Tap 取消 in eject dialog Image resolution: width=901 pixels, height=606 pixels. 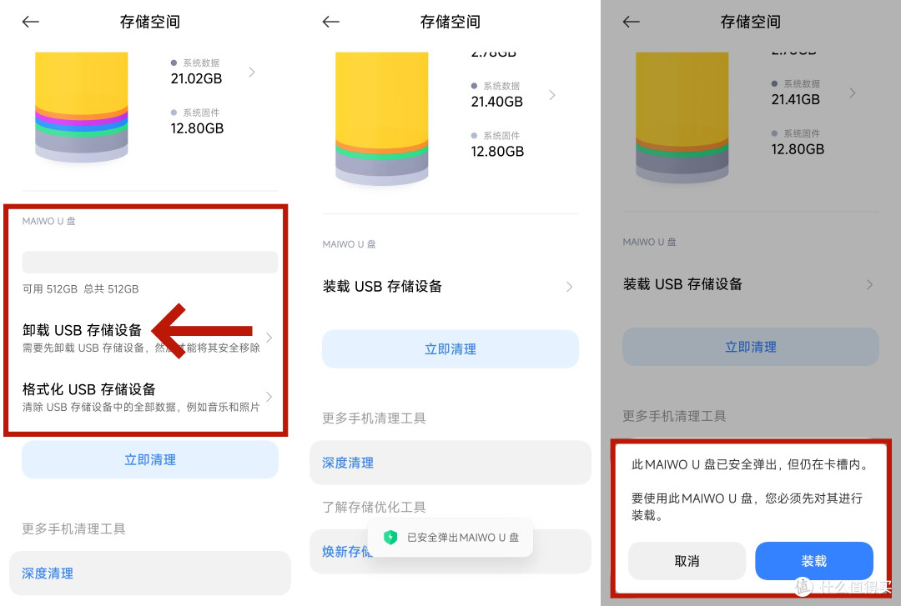(x=687, y=561)
